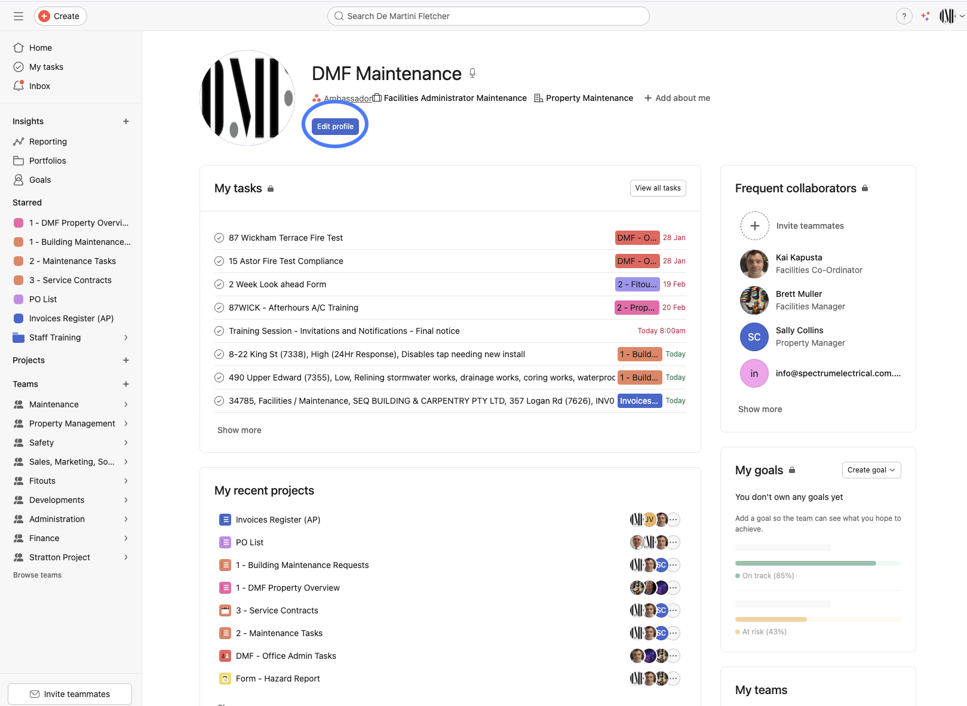Click in Search De Martini Fletcher field
The image size is (967, 706).
coord(488,16)
